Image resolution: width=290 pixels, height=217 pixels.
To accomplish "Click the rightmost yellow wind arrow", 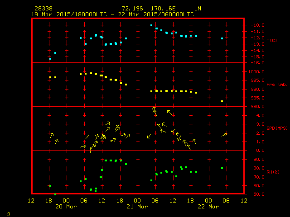I will [224, 134].
